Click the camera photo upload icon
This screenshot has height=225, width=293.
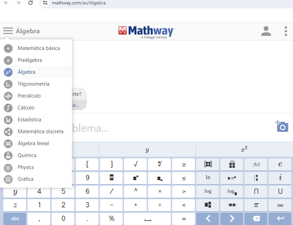282,126
